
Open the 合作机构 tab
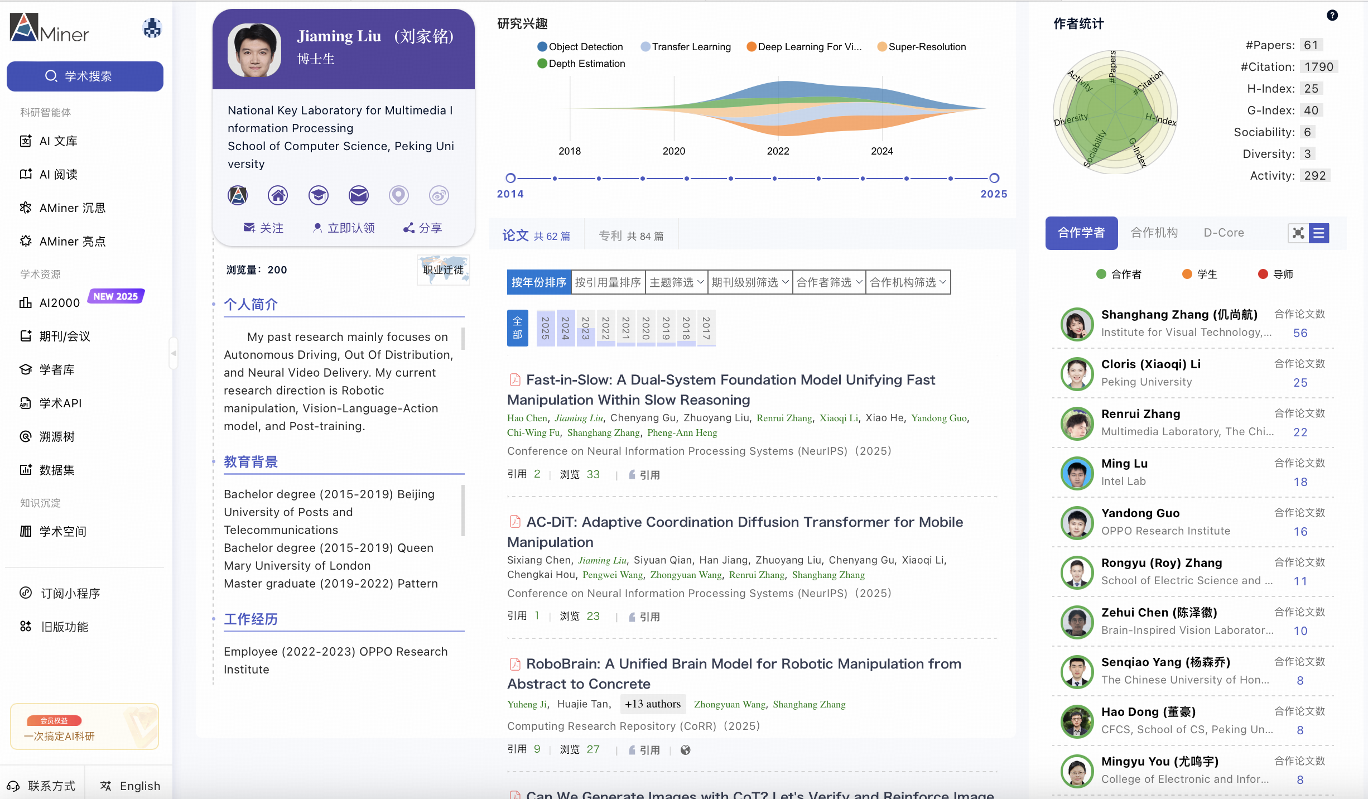[1154, 233]
